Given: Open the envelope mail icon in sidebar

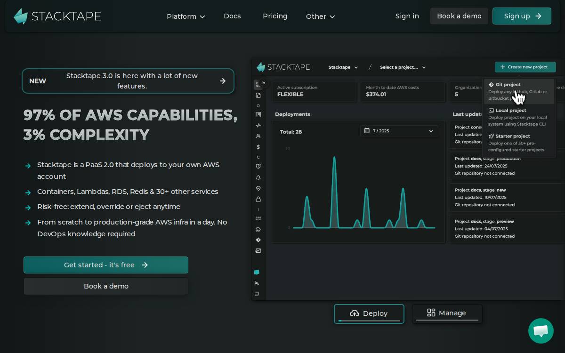Looking at the screenshot, I should tap(258, 251).
